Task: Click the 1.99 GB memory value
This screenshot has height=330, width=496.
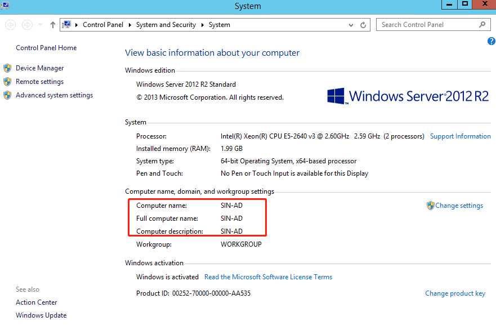Action: pos(231,149)
